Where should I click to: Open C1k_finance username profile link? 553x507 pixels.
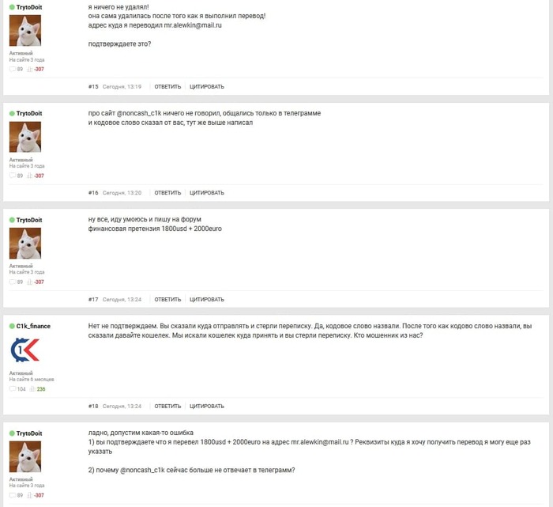click(33, 326)
